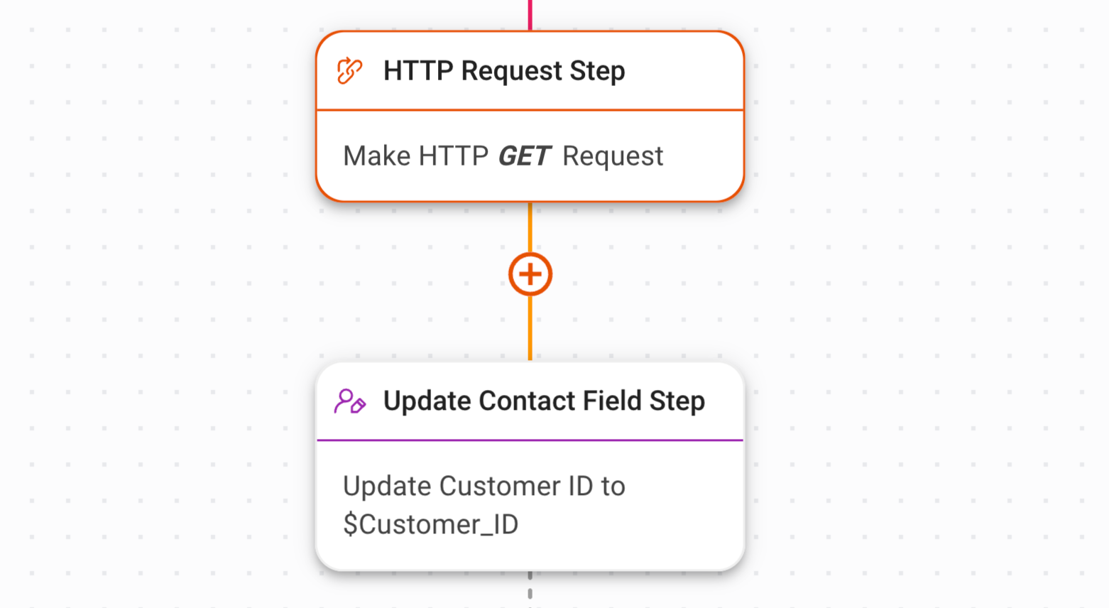Image resolution: width=1109 pixels, height=608 pixels.
Task: Select the pencil part of the contact icon
Action: point(358,405)
